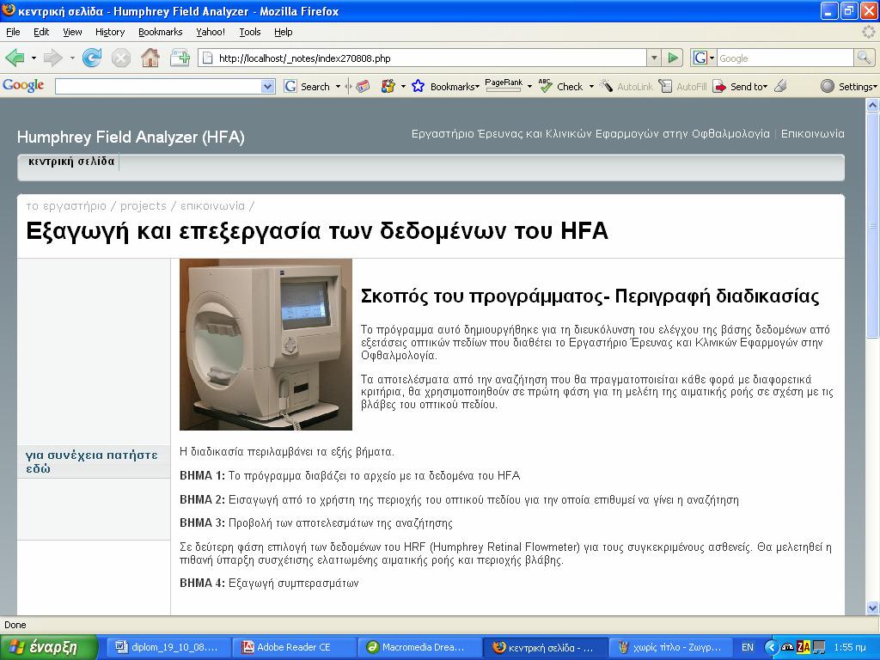Screen dimensions: 880x660
Task: Click the Google toolbar colorful options icon
Action: click(388, 87)
